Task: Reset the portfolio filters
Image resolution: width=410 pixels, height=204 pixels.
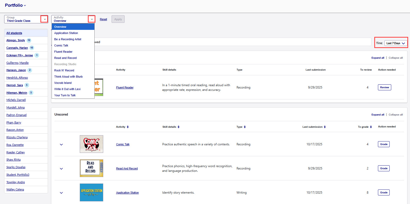Action: click(103, 19)
